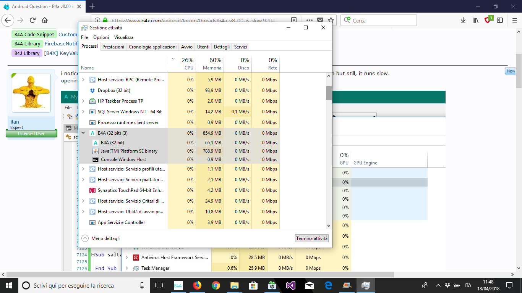Open the B4J Library link
The height and width of the screenshot is (293, 522).
26,53
